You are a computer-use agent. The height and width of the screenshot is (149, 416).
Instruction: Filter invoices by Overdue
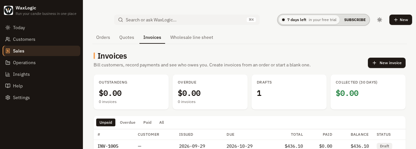coord(128,122)
